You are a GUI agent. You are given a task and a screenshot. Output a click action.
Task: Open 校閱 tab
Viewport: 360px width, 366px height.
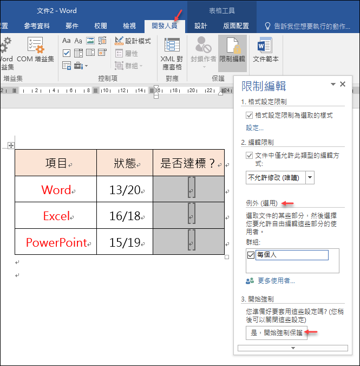pyautogui.click(x=101, y=25)
